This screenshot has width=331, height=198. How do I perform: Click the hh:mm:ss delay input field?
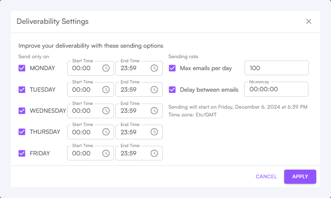[276, 89]
